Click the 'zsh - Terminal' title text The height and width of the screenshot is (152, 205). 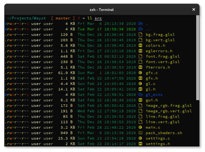(102, 10)
